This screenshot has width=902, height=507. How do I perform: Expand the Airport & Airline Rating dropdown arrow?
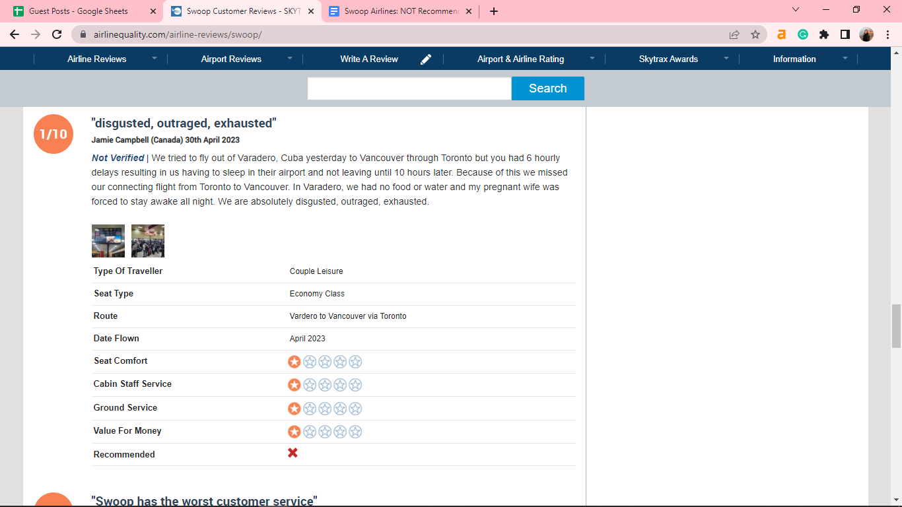(592, 58)
